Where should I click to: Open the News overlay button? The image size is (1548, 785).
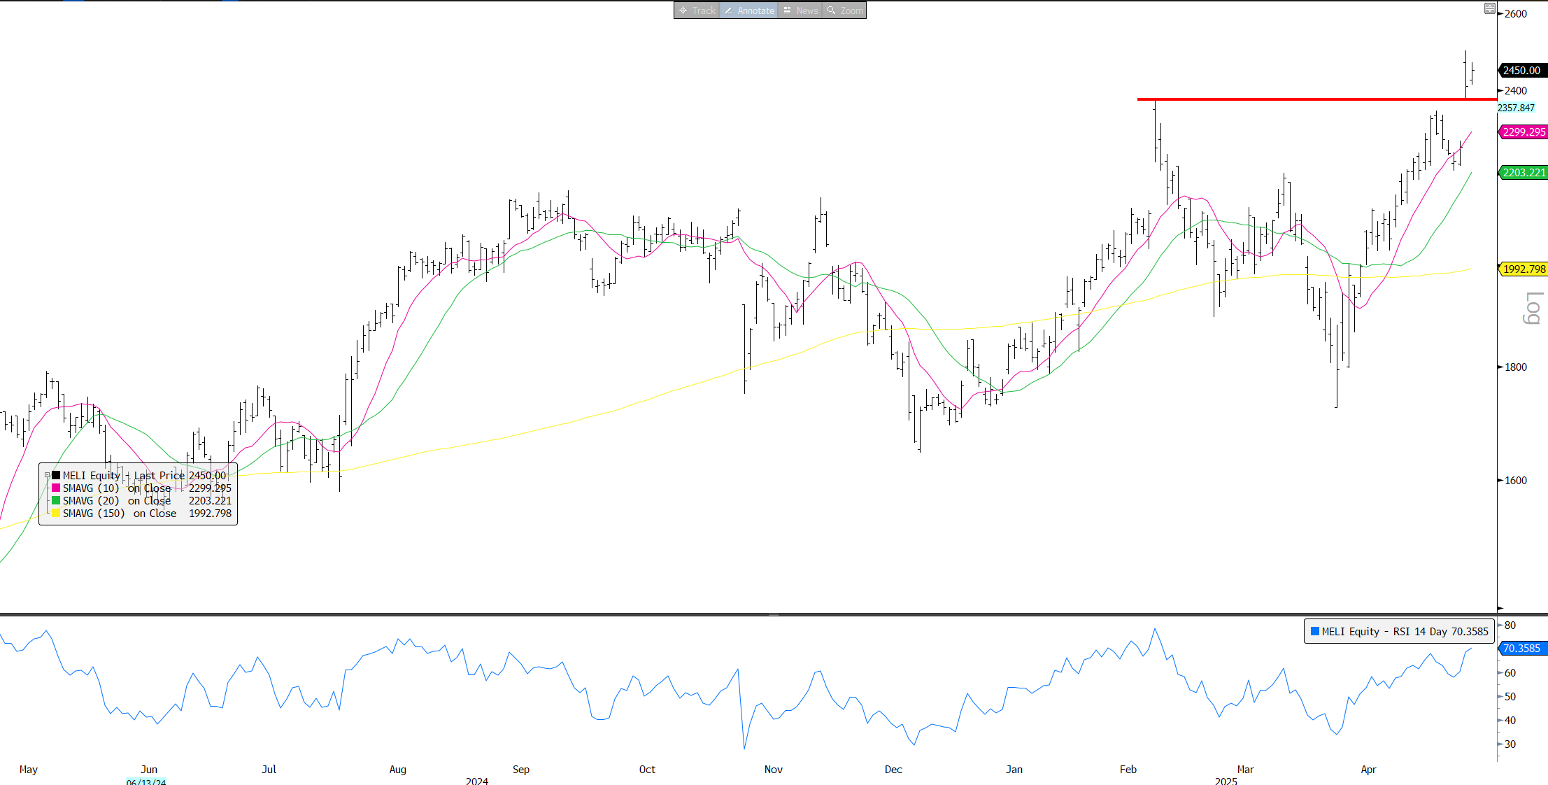tap(800, 10)
